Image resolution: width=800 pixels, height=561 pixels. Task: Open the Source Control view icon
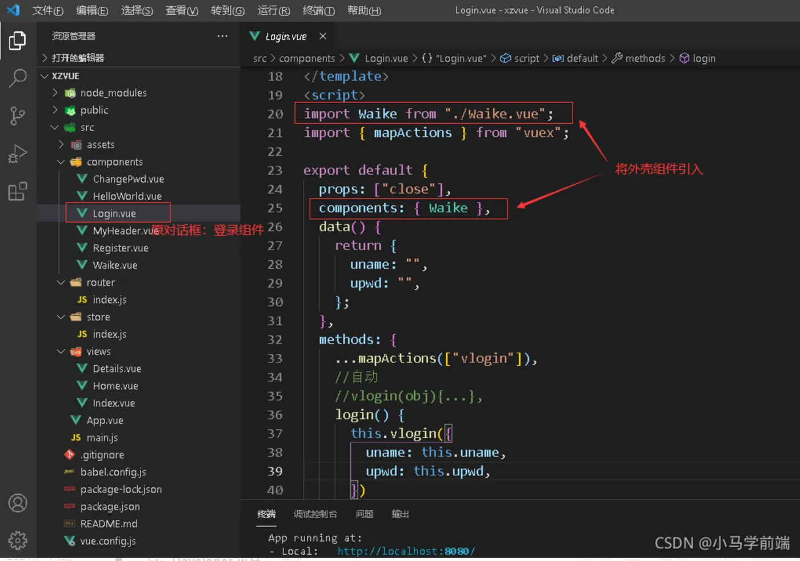coord(18,116)
